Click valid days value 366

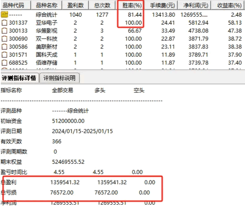point(57,141)
